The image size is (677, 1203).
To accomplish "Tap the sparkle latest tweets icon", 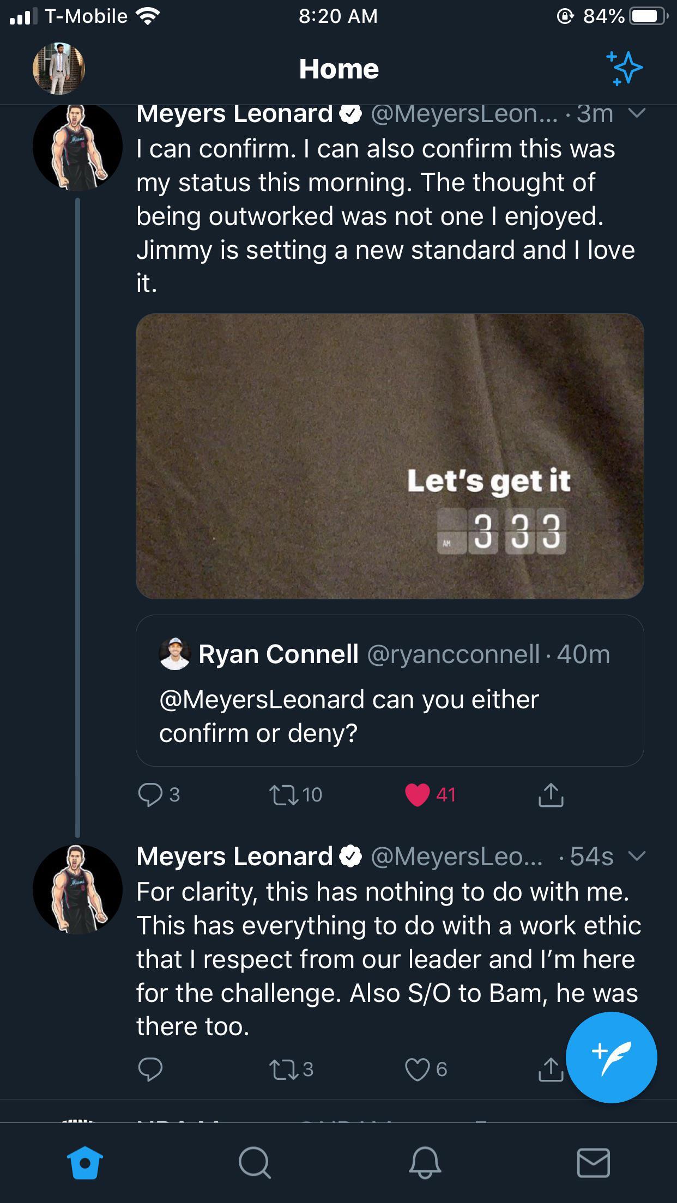I will [625, 69].
